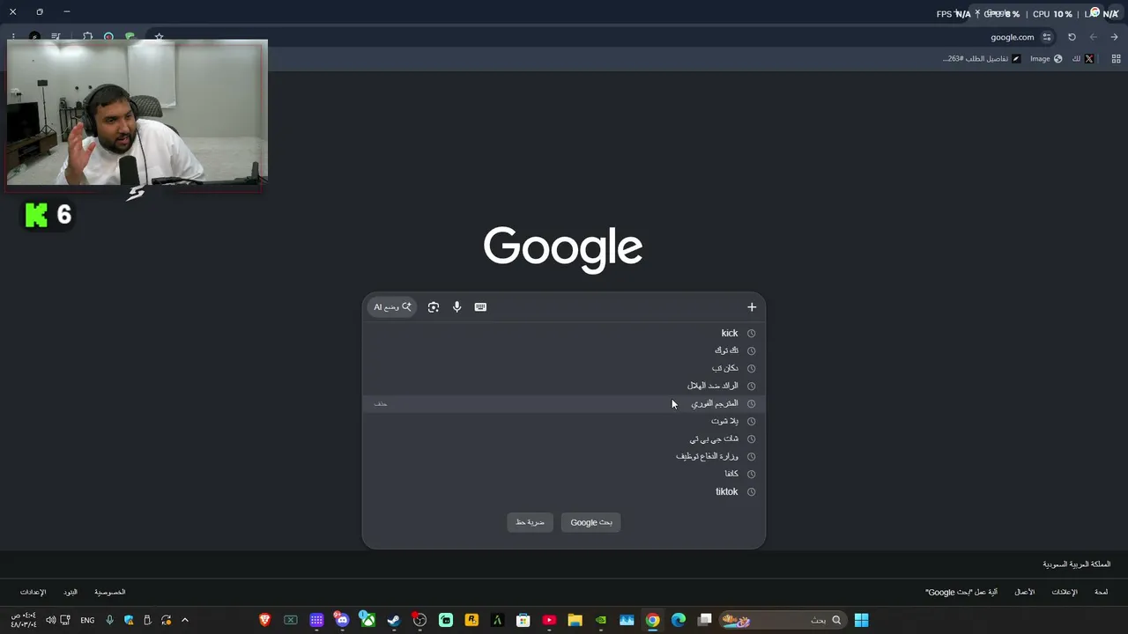Open Discord from the taskbar
This screenshot has width=1128, height=634.
pos(342,620)
